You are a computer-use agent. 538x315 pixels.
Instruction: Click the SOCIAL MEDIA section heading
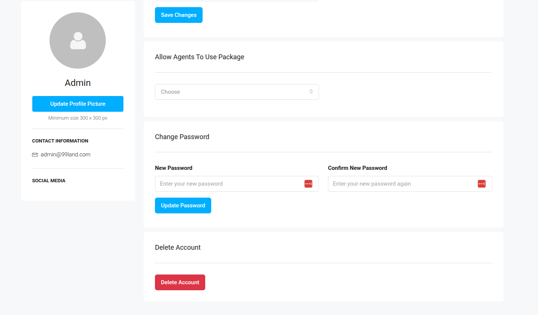click(x=49, y=181)
